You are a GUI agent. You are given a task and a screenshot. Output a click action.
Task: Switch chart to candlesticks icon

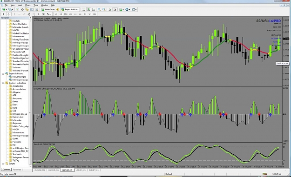[88, 9]
